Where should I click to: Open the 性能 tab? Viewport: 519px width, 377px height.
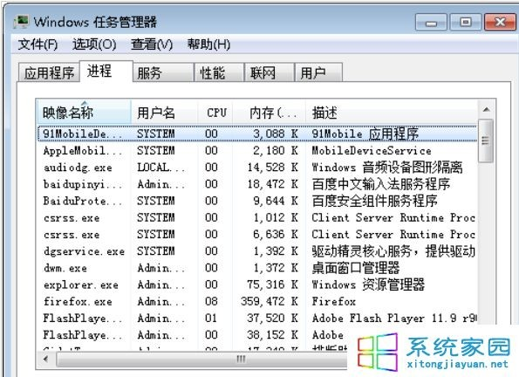[219, 72]
